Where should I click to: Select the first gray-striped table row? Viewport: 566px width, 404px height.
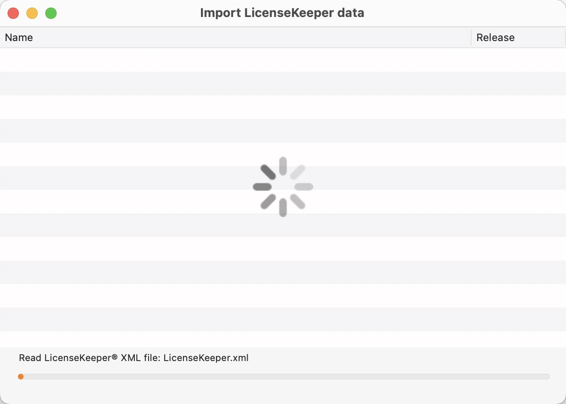(283, 84)
